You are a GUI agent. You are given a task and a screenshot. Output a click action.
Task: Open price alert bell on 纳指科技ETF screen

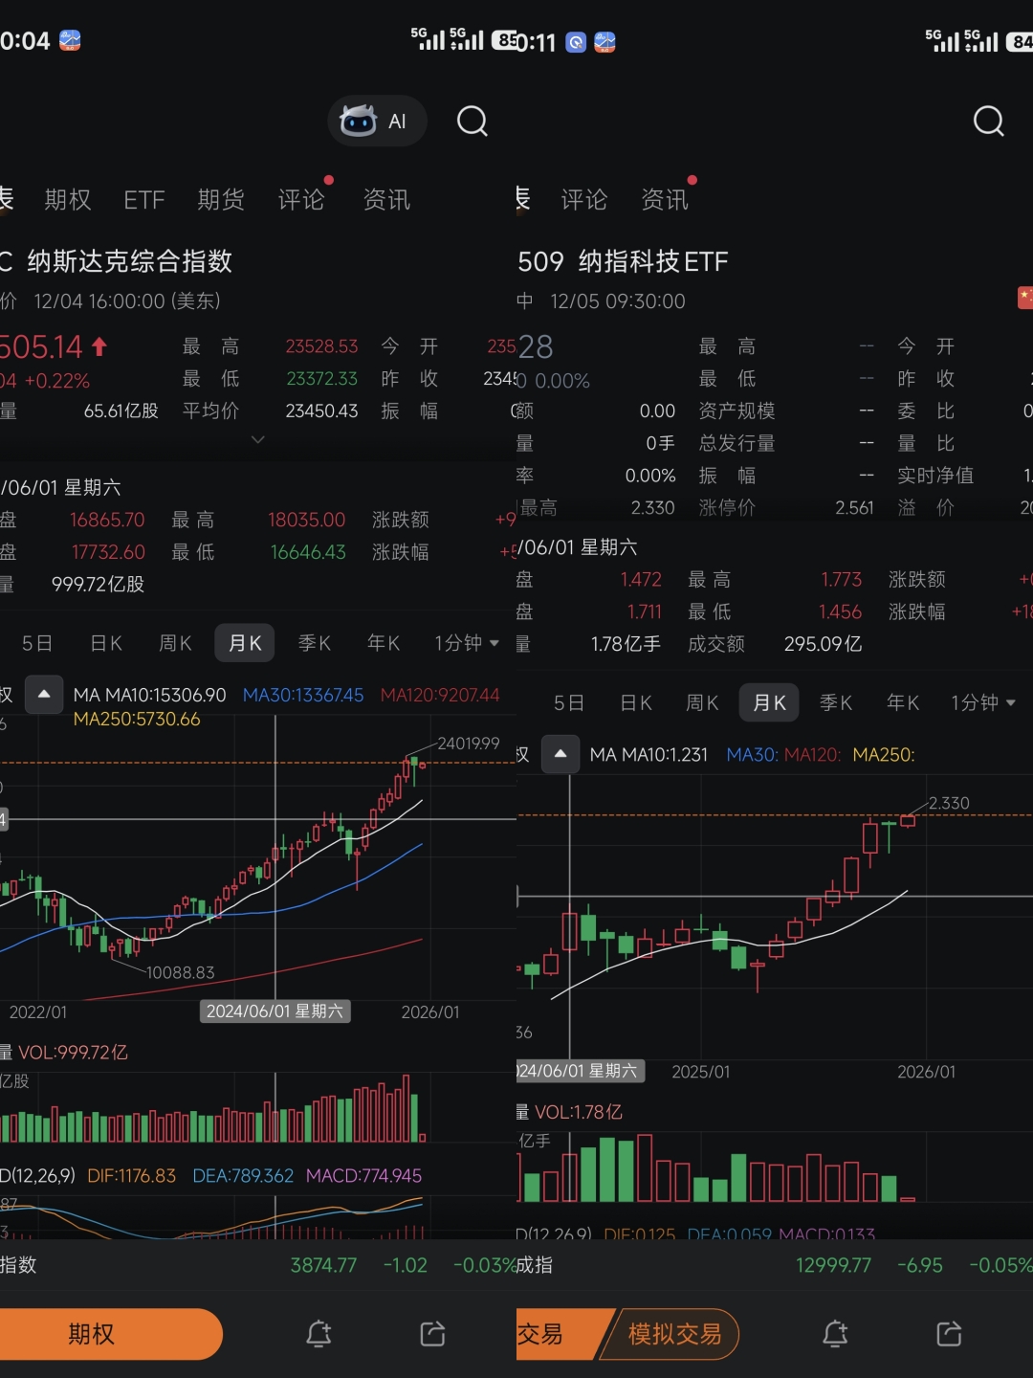pyautogui.click(x=835, y=1334)
